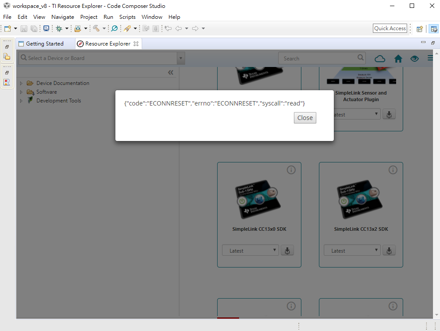
Task: Open the Window menu
Action: coord(152,17)
